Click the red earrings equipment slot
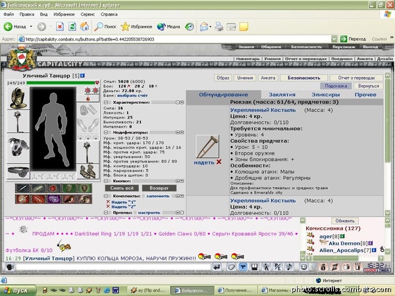The image size is (395, 296). pos(92,91)
